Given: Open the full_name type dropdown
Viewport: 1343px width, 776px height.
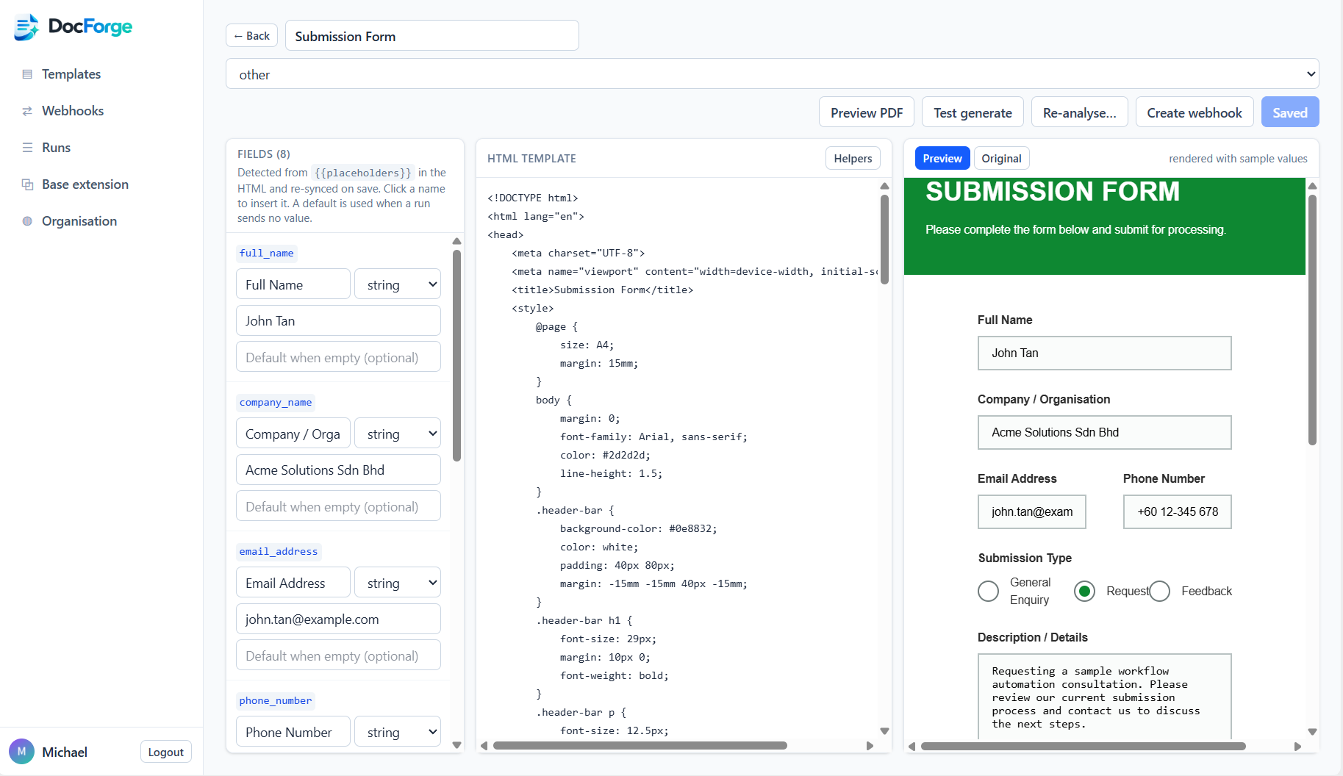Looking at the screenshot, I should click(398, 284).
